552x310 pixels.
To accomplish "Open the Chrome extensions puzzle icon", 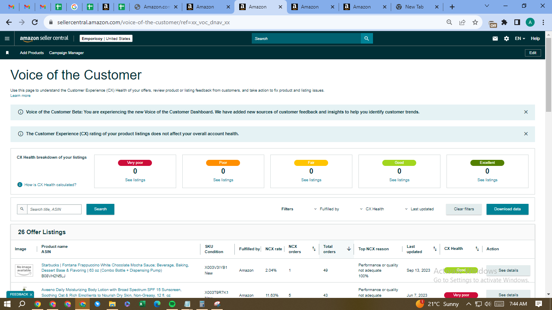I will 504,22.
